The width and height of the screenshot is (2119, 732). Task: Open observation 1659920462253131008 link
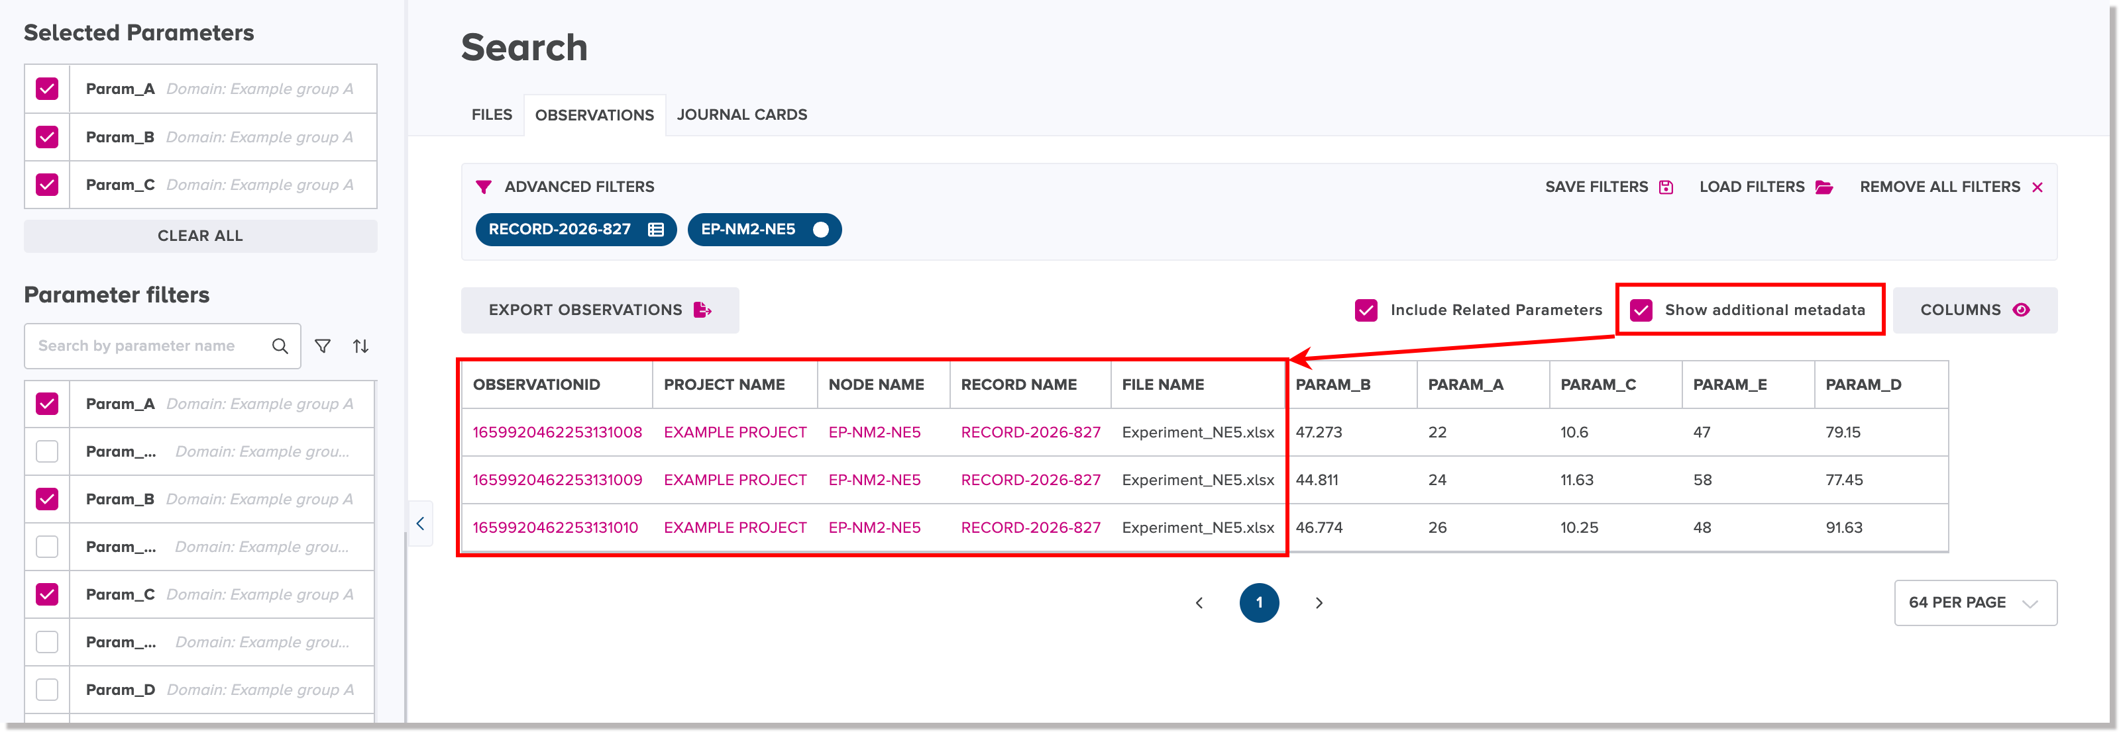557,432
